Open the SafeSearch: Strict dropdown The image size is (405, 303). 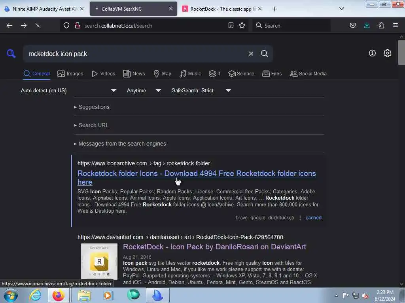[201, 91]
